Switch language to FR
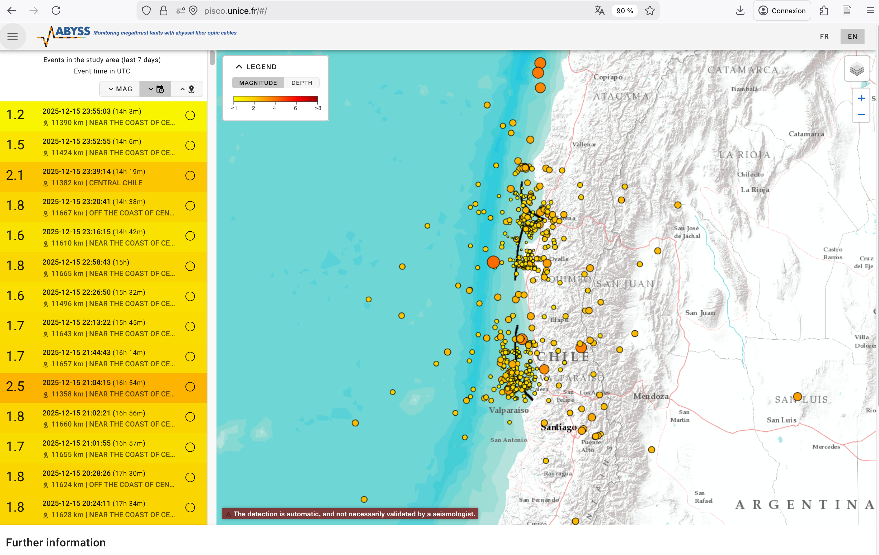879x555 pixels. pyautogui.click(x=824, y=37)
